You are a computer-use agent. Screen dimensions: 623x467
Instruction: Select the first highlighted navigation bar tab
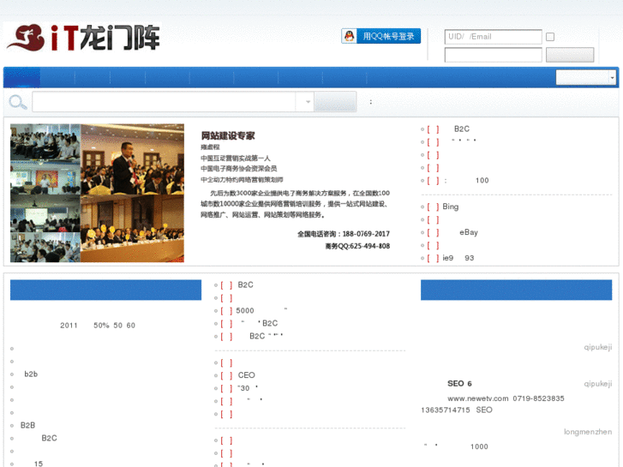click(22, 77)
